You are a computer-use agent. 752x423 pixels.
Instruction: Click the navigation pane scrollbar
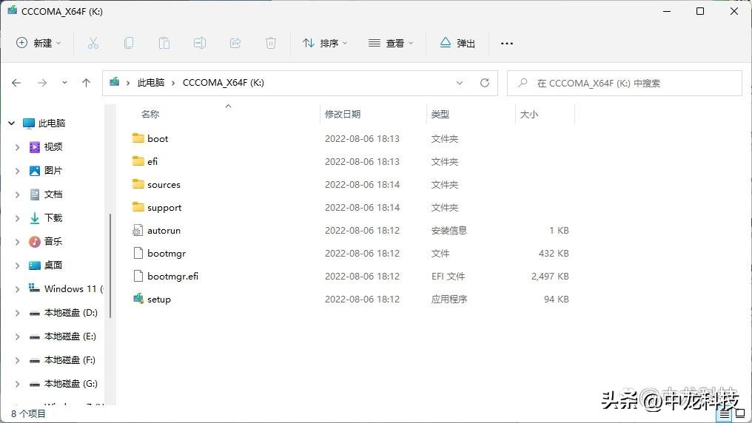point(110,265)
